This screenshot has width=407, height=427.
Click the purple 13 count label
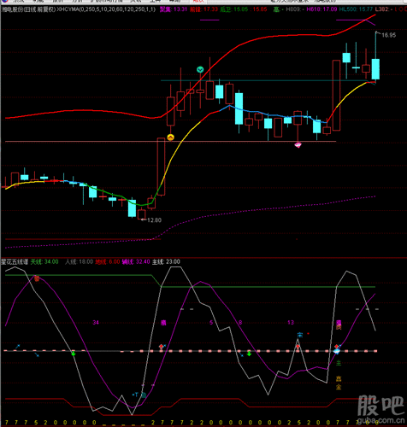pos(291,323)
